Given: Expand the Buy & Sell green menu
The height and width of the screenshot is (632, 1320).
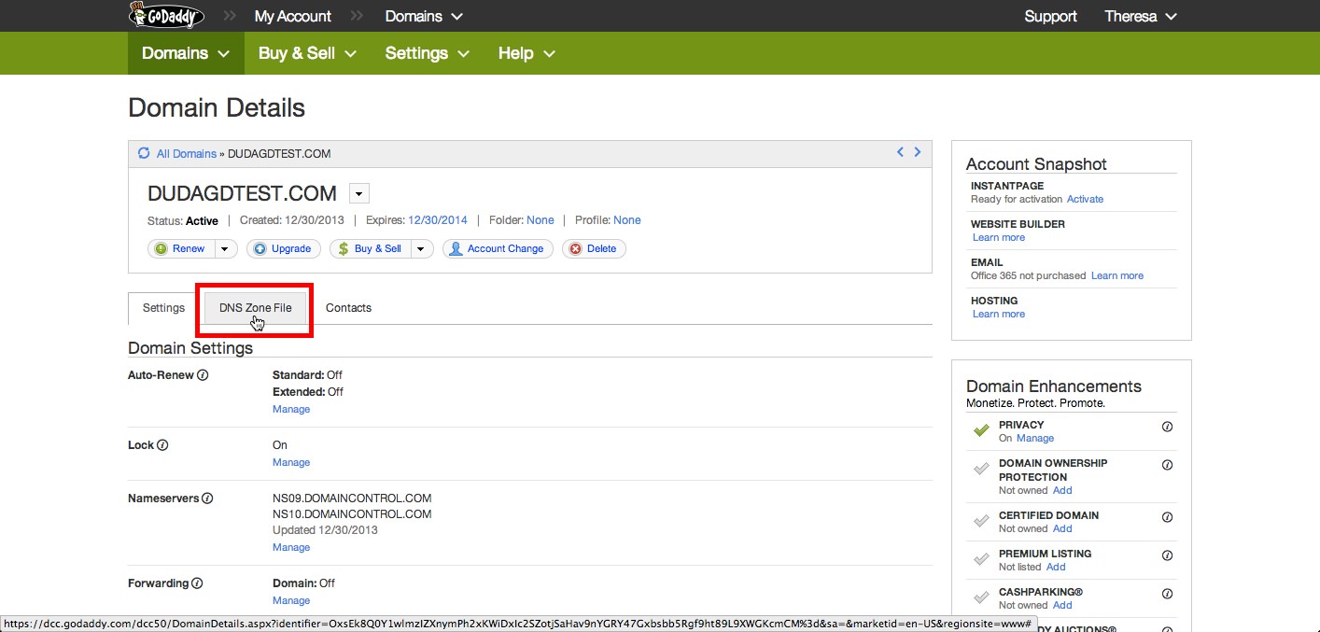Looking at the screenshot, I should 307,53.
